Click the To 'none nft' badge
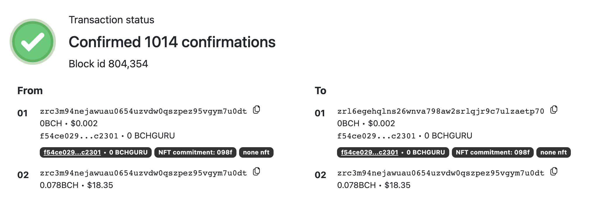The width and height of the screenshot is (591, 218). [x=553, y=152]
